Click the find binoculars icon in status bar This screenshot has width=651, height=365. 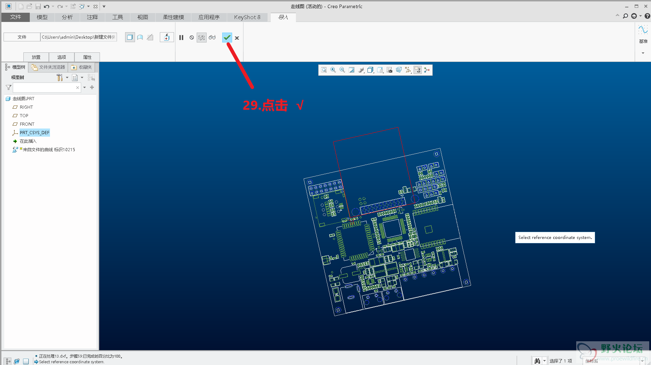(x=537, y=361)
